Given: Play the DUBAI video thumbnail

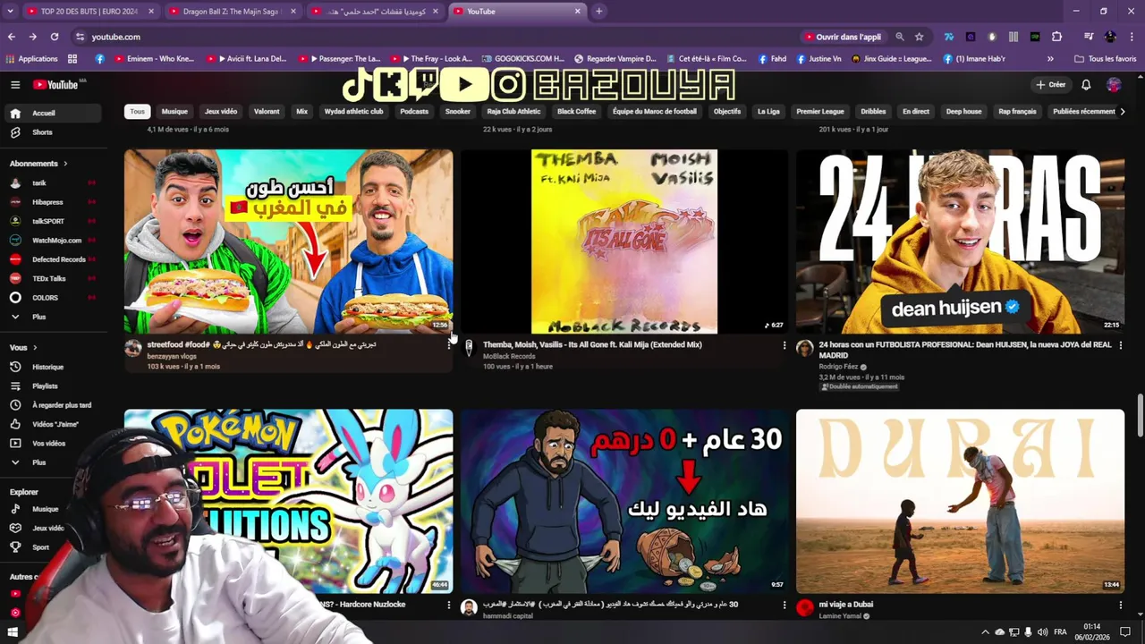Looking at the screenshot, I should pos(960,501).
